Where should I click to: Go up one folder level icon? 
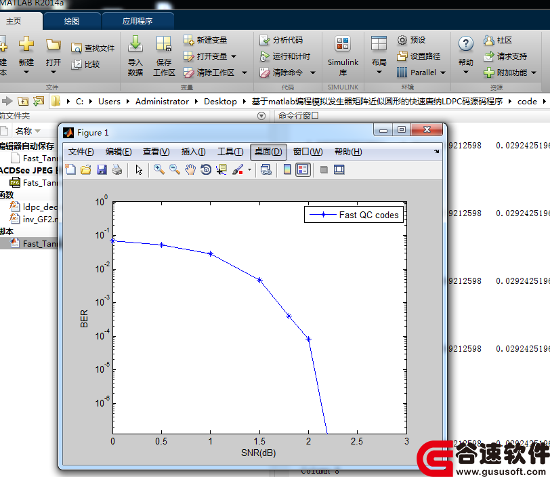click(23, 102)
